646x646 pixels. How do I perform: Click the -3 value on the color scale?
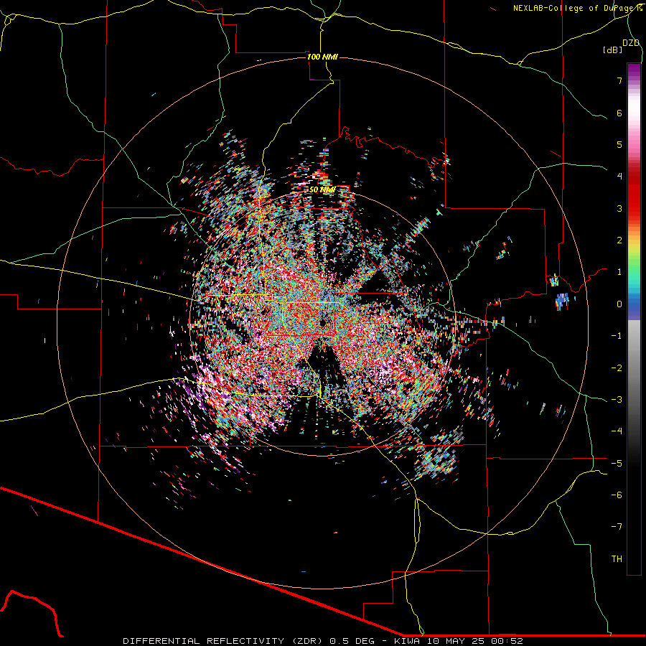pos(617,400)
